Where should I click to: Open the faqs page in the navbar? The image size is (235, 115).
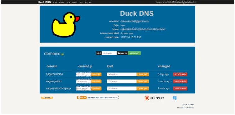click(81, 2)
